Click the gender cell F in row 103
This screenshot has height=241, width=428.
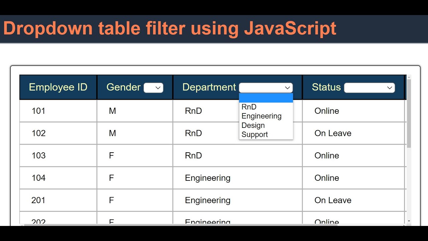135,156
